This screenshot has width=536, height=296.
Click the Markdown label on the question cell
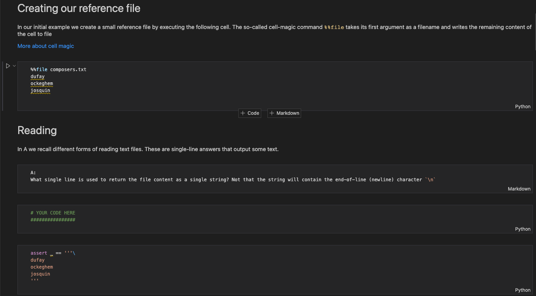tap(519, 189)
